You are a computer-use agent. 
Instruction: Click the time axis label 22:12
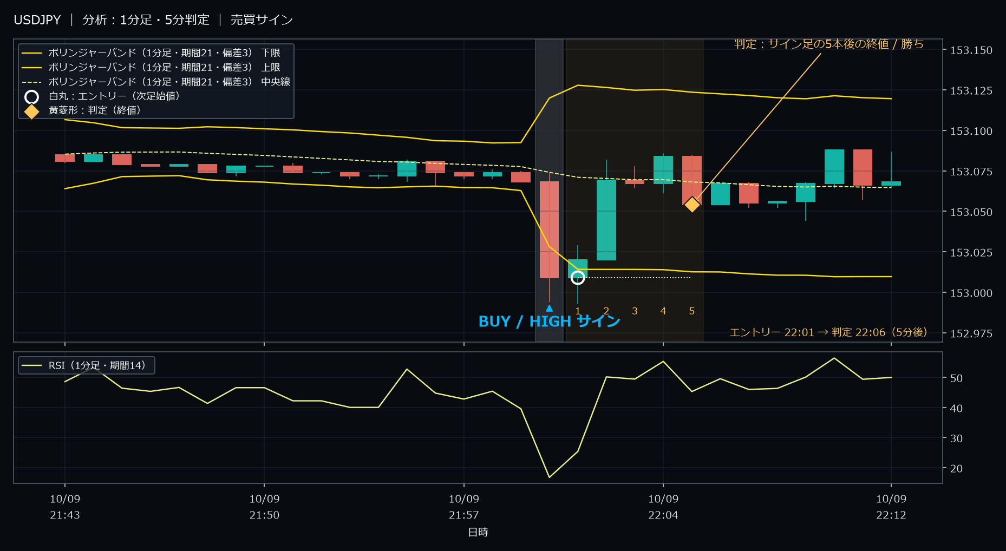point(891,515)
